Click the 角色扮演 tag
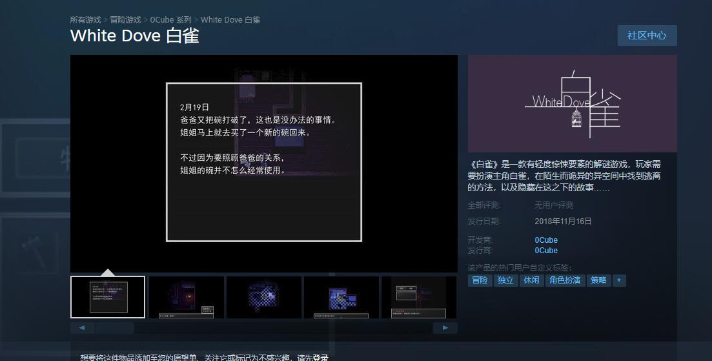 coord(565,280)
